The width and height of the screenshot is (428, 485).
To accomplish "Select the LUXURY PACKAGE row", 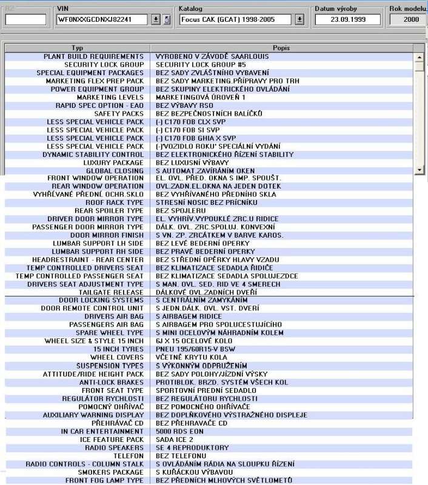I will [78, 162].
